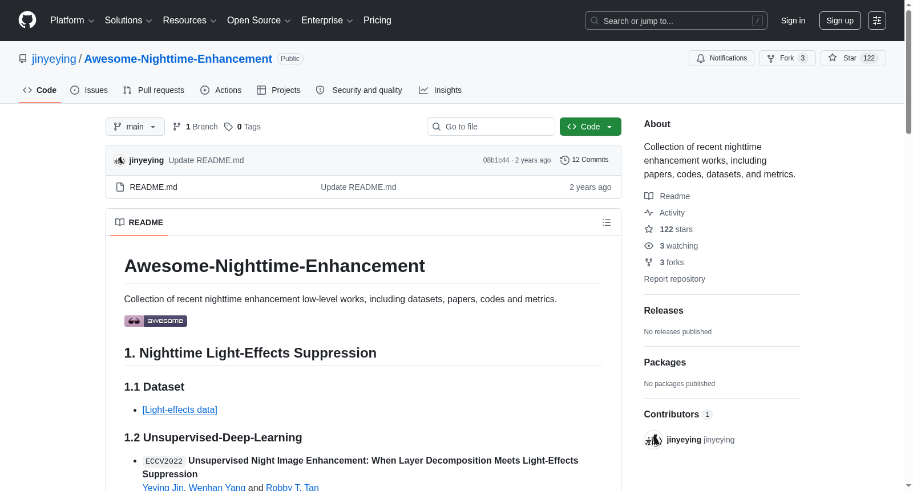This screenshot has height=491, width=913.
Task: Open the 08b1c44 commit hash link
Action: 496,160
